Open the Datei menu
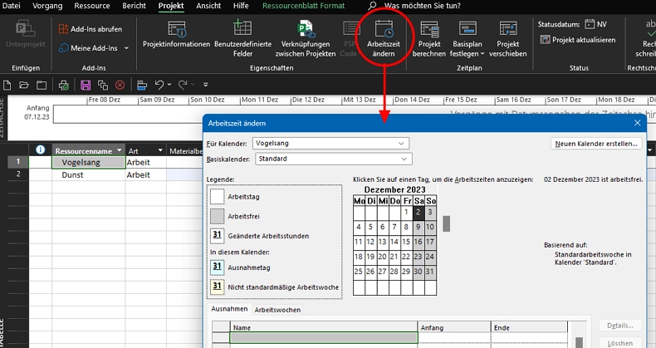This screenshot has height=348, width=656. coord(11,6)
